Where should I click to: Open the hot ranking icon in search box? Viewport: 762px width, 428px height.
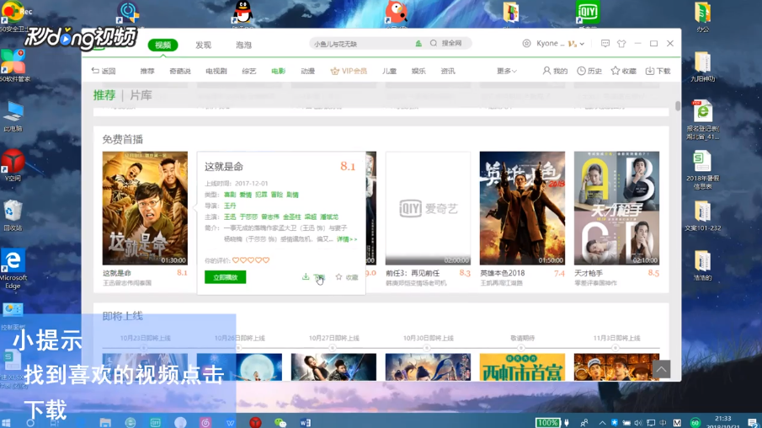(418, 43)
